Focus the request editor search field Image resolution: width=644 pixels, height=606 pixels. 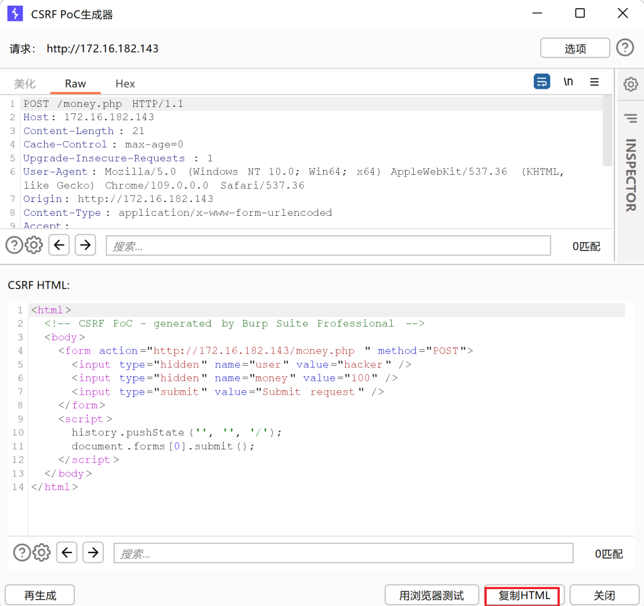pos(328,245)
